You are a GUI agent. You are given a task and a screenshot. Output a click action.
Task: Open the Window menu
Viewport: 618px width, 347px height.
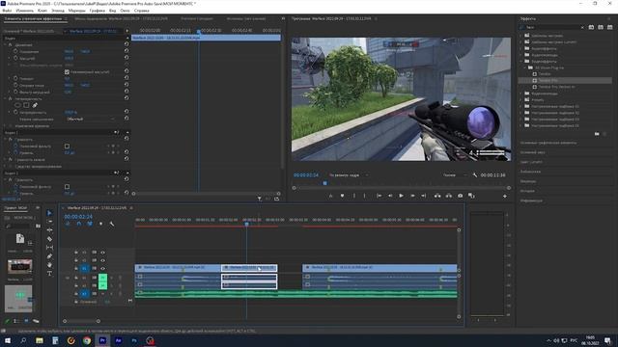tap(125, 11)
